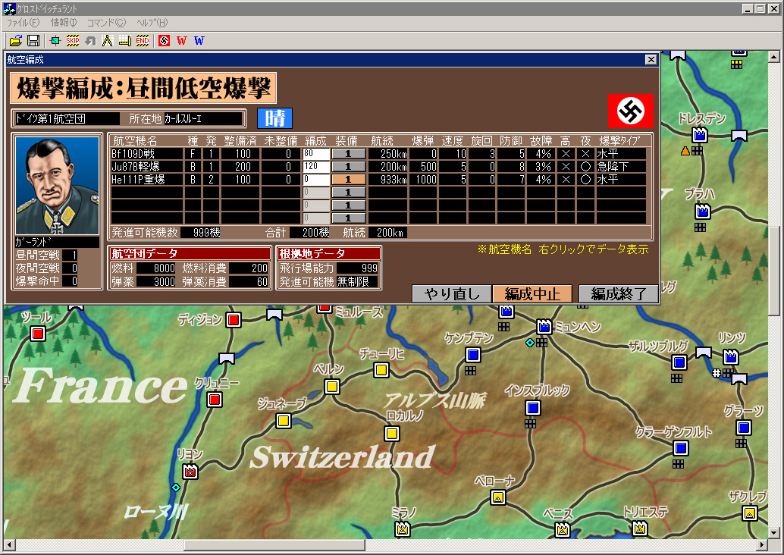Image resolution: width=784 pixels, height=555 pixels.
Task: Click the 編成 input field for Bf109D戦
Action: 316,154
